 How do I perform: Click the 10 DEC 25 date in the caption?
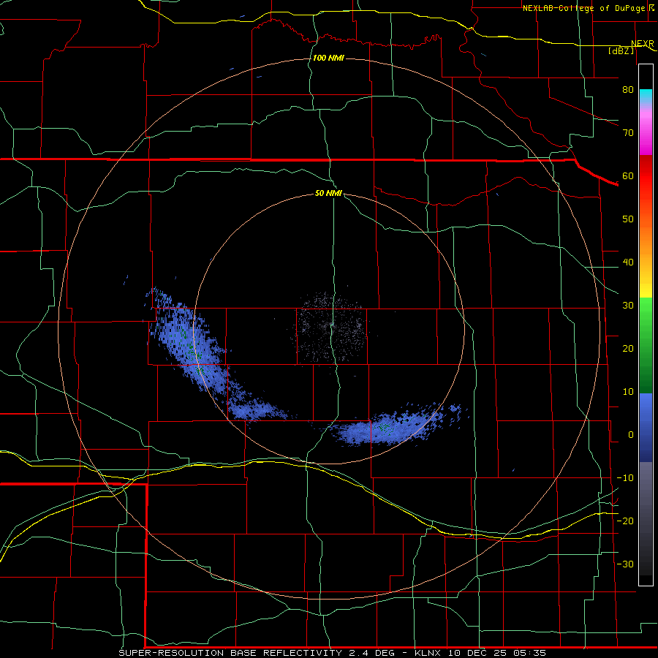coord(476,653)
